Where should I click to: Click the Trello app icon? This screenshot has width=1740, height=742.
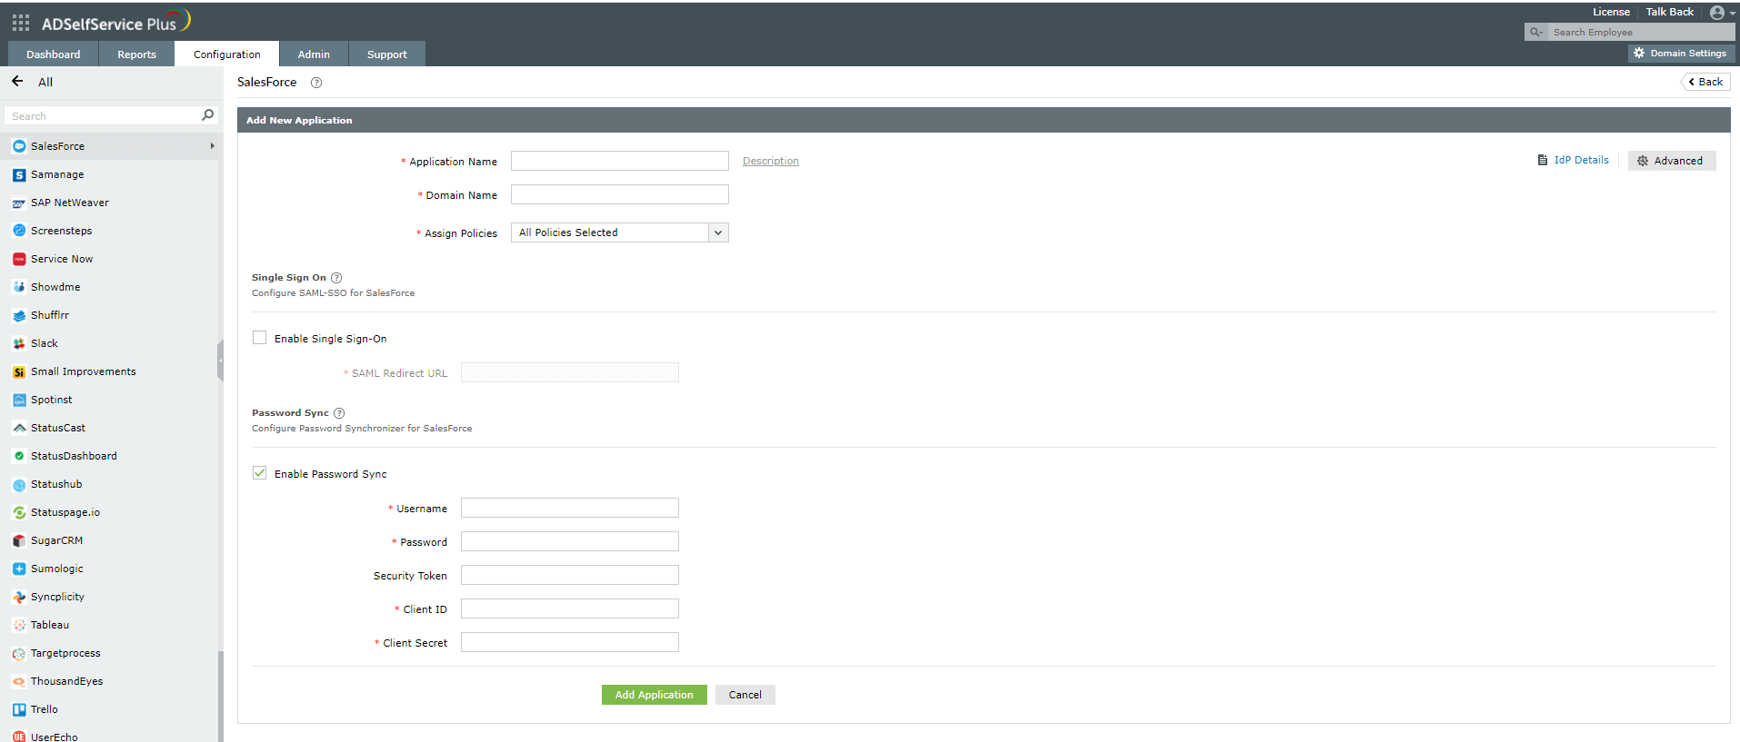point(19,709)
